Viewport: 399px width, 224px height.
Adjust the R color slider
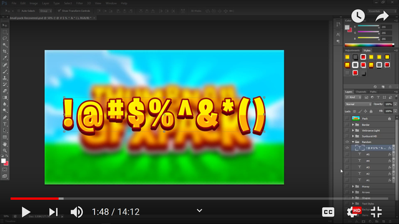point(368,27)
